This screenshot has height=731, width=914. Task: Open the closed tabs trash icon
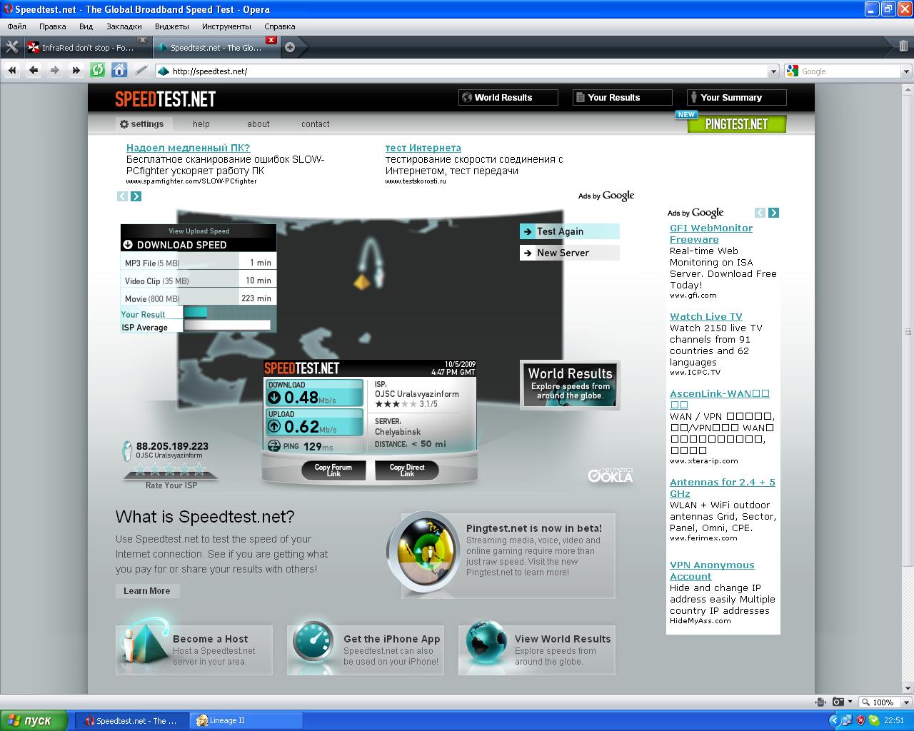pos(903,46)
